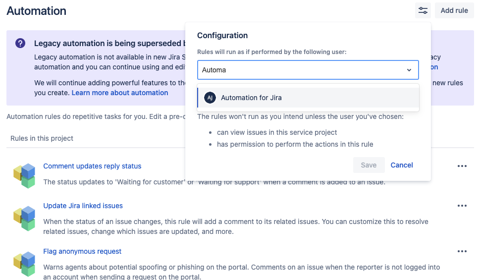The image size is (479, 280).
Task: Click the purple question mark info icon
Action: tap(20, 43)
